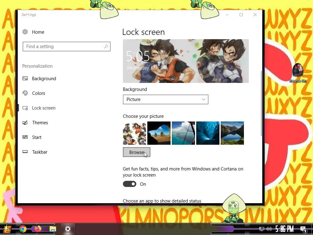Image resolution: width=313 pixels, height=235 pixels.
Task: Close the Settings window
Action: tap(255, 15)
